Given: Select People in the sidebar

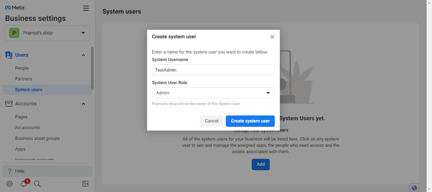Looking at the screenshot, I should tap(22, 68).
